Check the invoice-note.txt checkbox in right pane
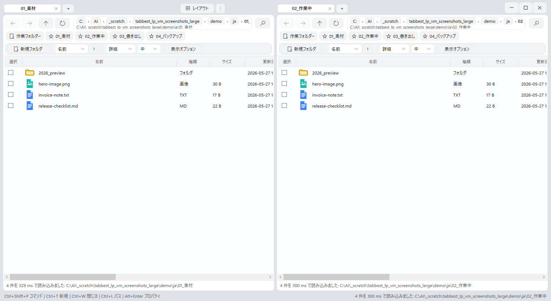The width and height of the screenshot is (551, 301). (x=284, y=95)
